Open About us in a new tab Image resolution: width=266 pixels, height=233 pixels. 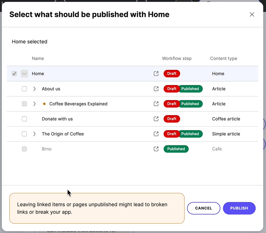coord(156,89)
